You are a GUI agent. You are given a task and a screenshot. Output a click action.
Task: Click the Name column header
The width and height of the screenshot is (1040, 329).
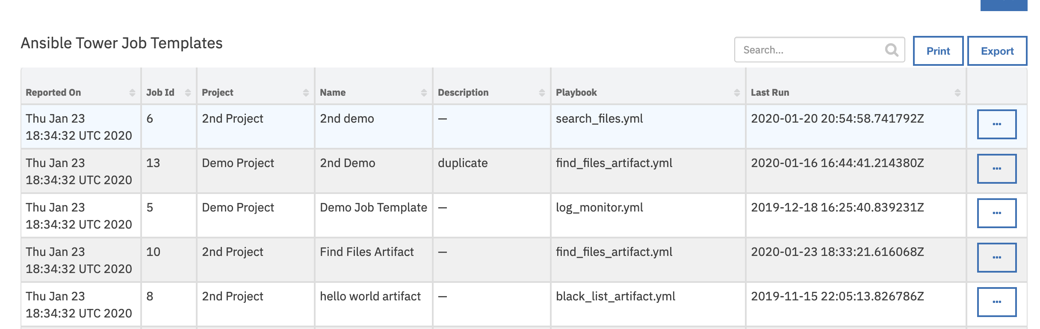[374, 87]
